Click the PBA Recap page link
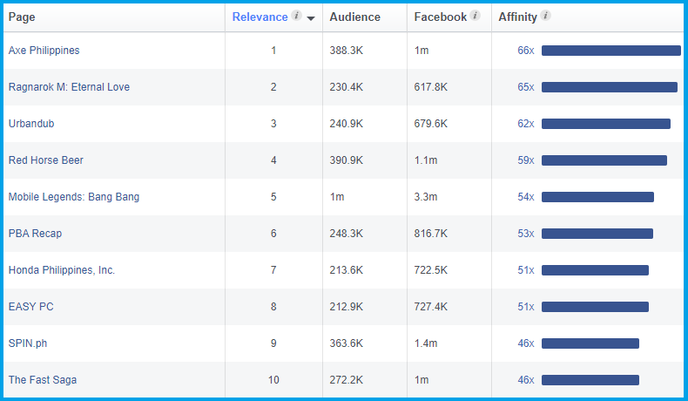688x401 pixels. pyautogui.click(x=35, y=234)
